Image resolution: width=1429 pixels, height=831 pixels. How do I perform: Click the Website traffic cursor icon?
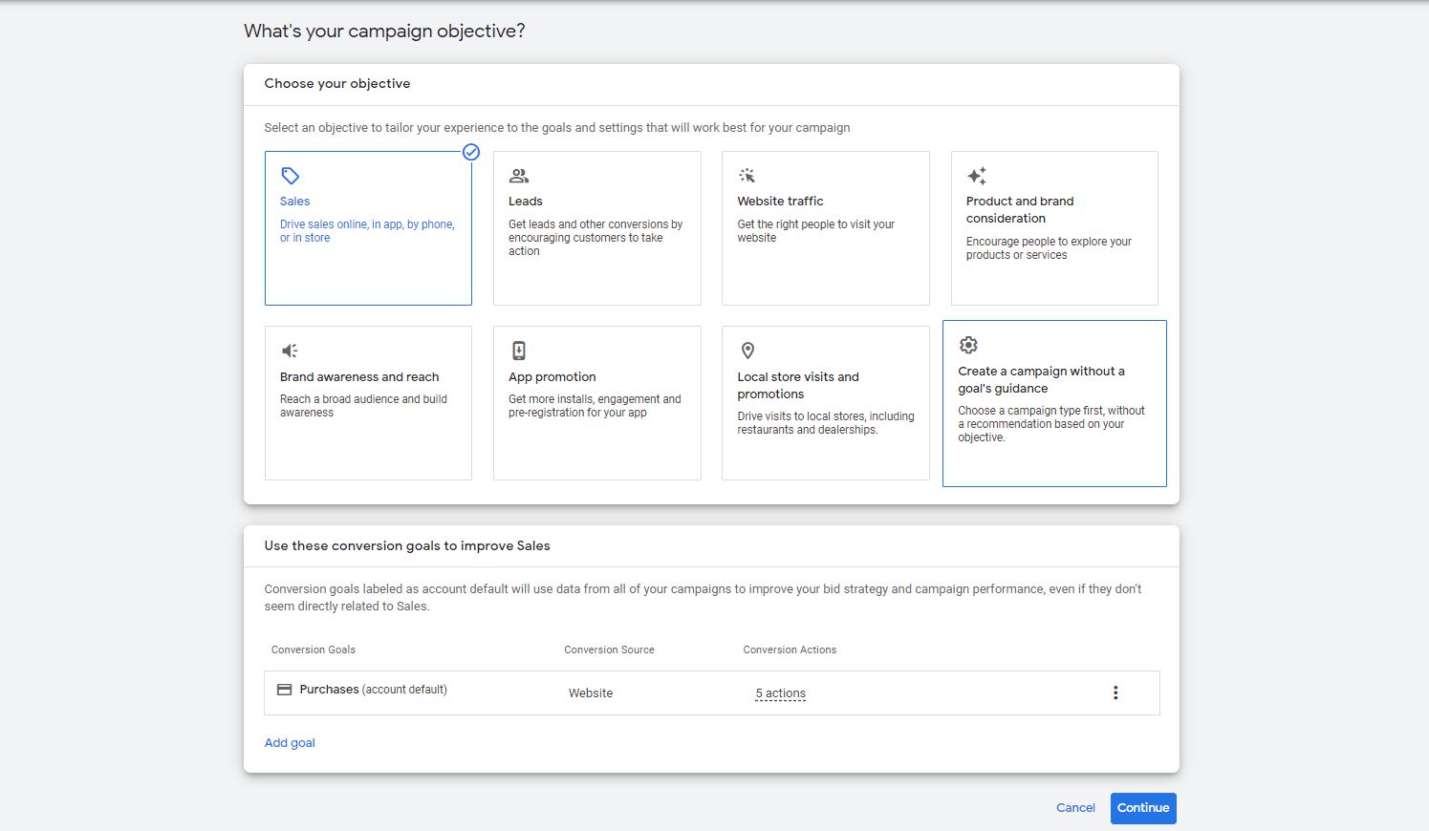point(747,175)
